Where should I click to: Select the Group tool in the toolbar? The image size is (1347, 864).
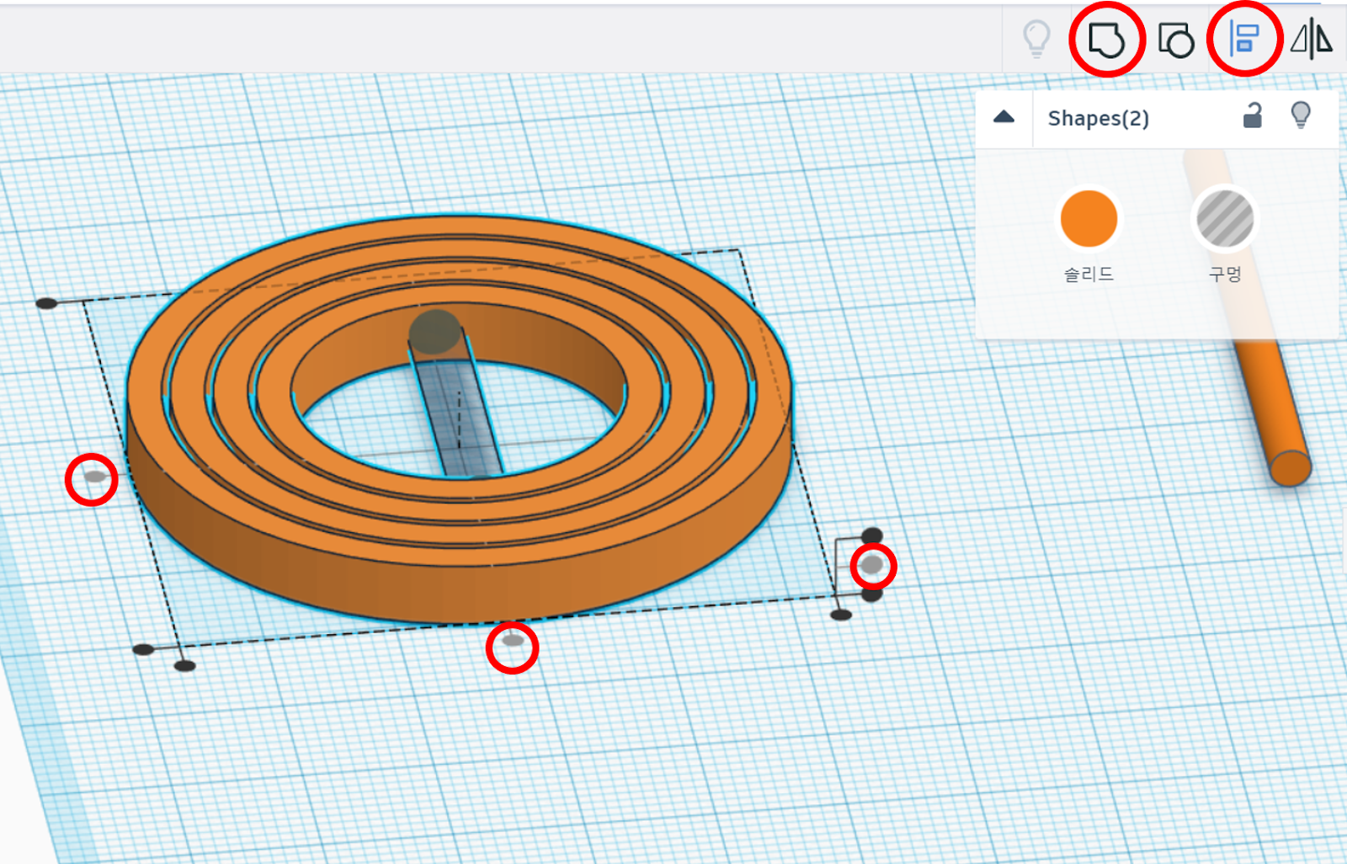(x=1107, y=38)
